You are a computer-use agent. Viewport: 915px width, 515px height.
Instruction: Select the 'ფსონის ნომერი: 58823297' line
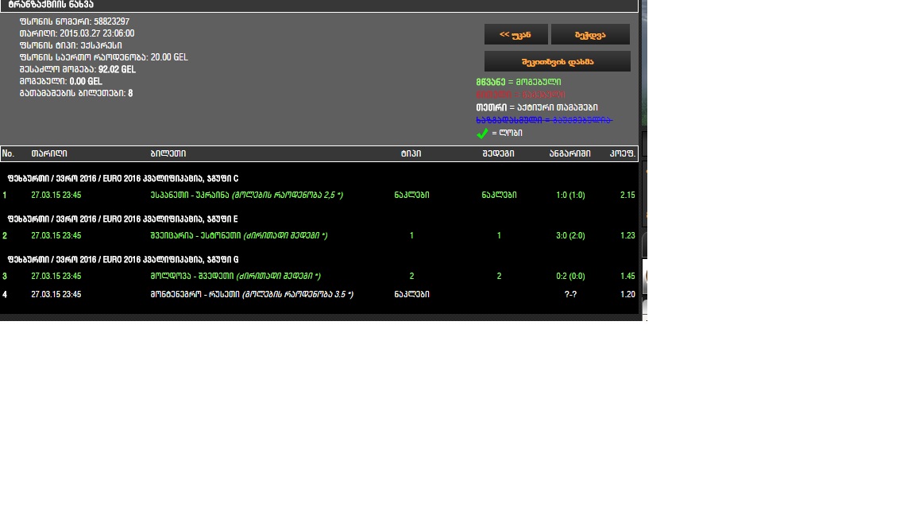coord(75,21)
